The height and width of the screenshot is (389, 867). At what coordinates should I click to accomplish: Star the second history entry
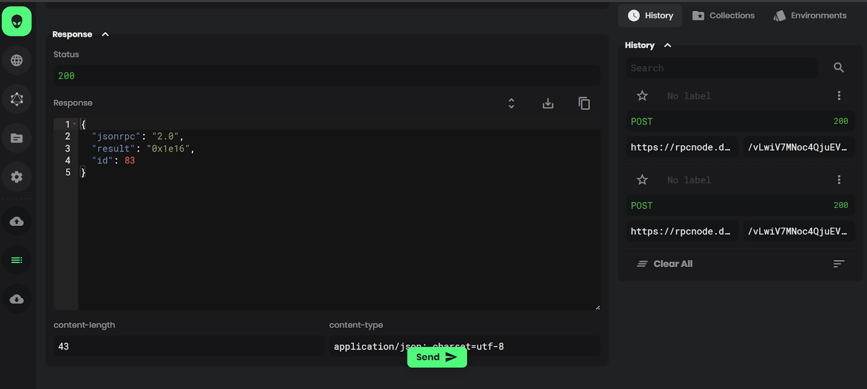642,180
